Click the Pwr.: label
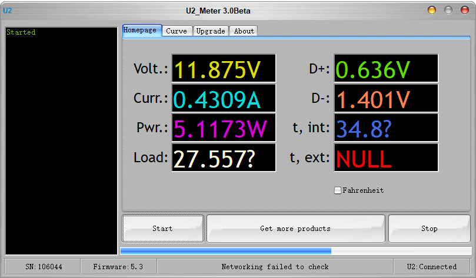The width and height of the screenshot is (476, 278). coord(152,128)
